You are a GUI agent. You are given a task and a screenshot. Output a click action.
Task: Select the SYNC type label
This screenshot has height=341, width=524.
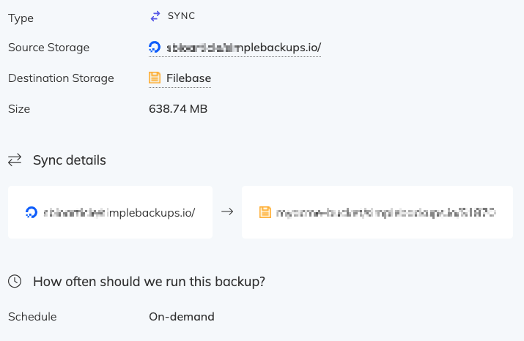coord(182,16)
